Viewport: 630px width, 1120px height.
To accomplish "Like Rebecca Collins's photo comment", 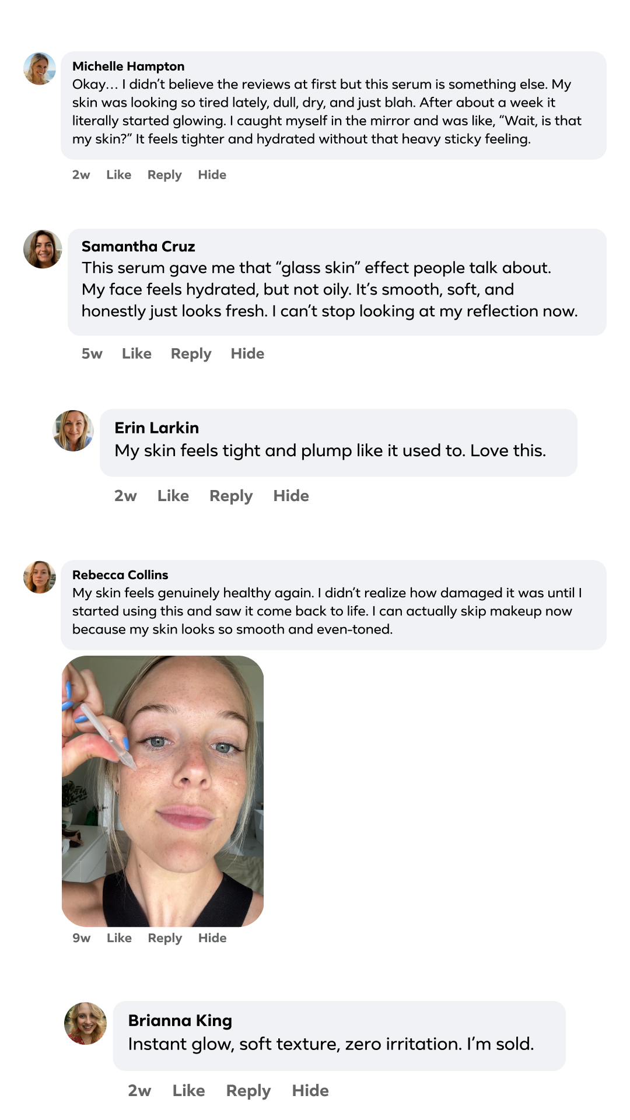I will pos(119,938).
